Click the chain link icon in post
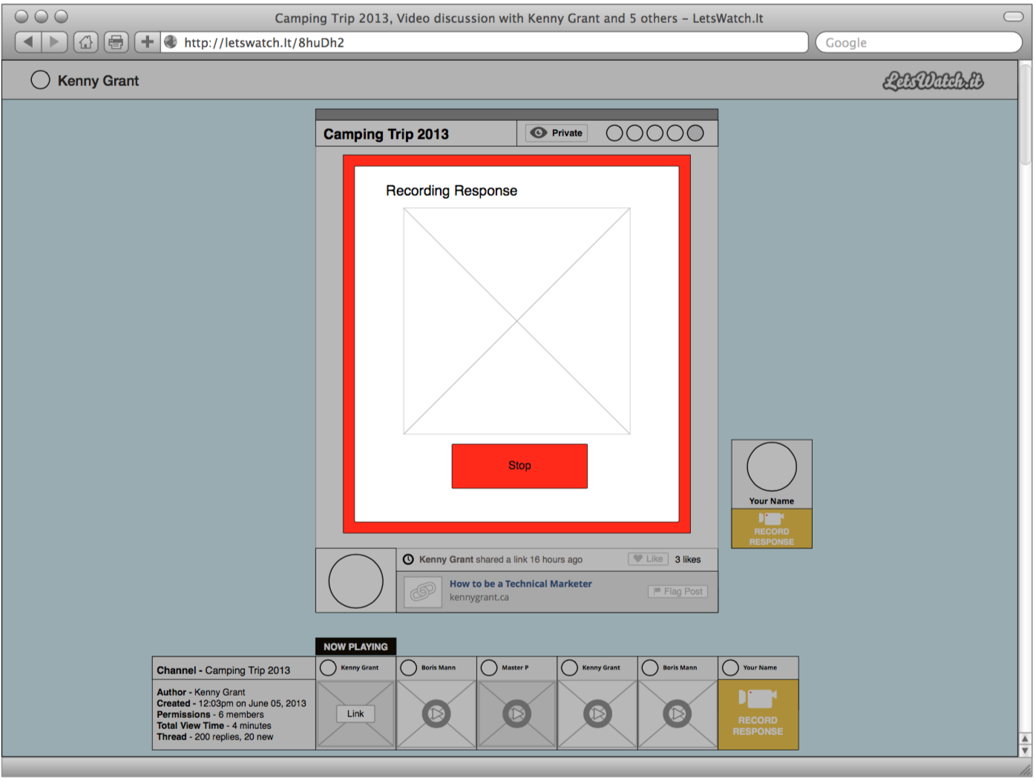 (x=423, y=591)
